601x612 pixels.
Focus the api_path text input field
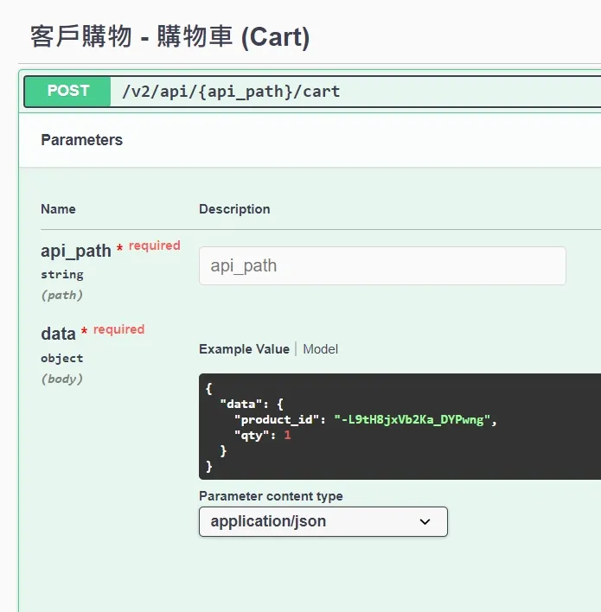[382, 266]
